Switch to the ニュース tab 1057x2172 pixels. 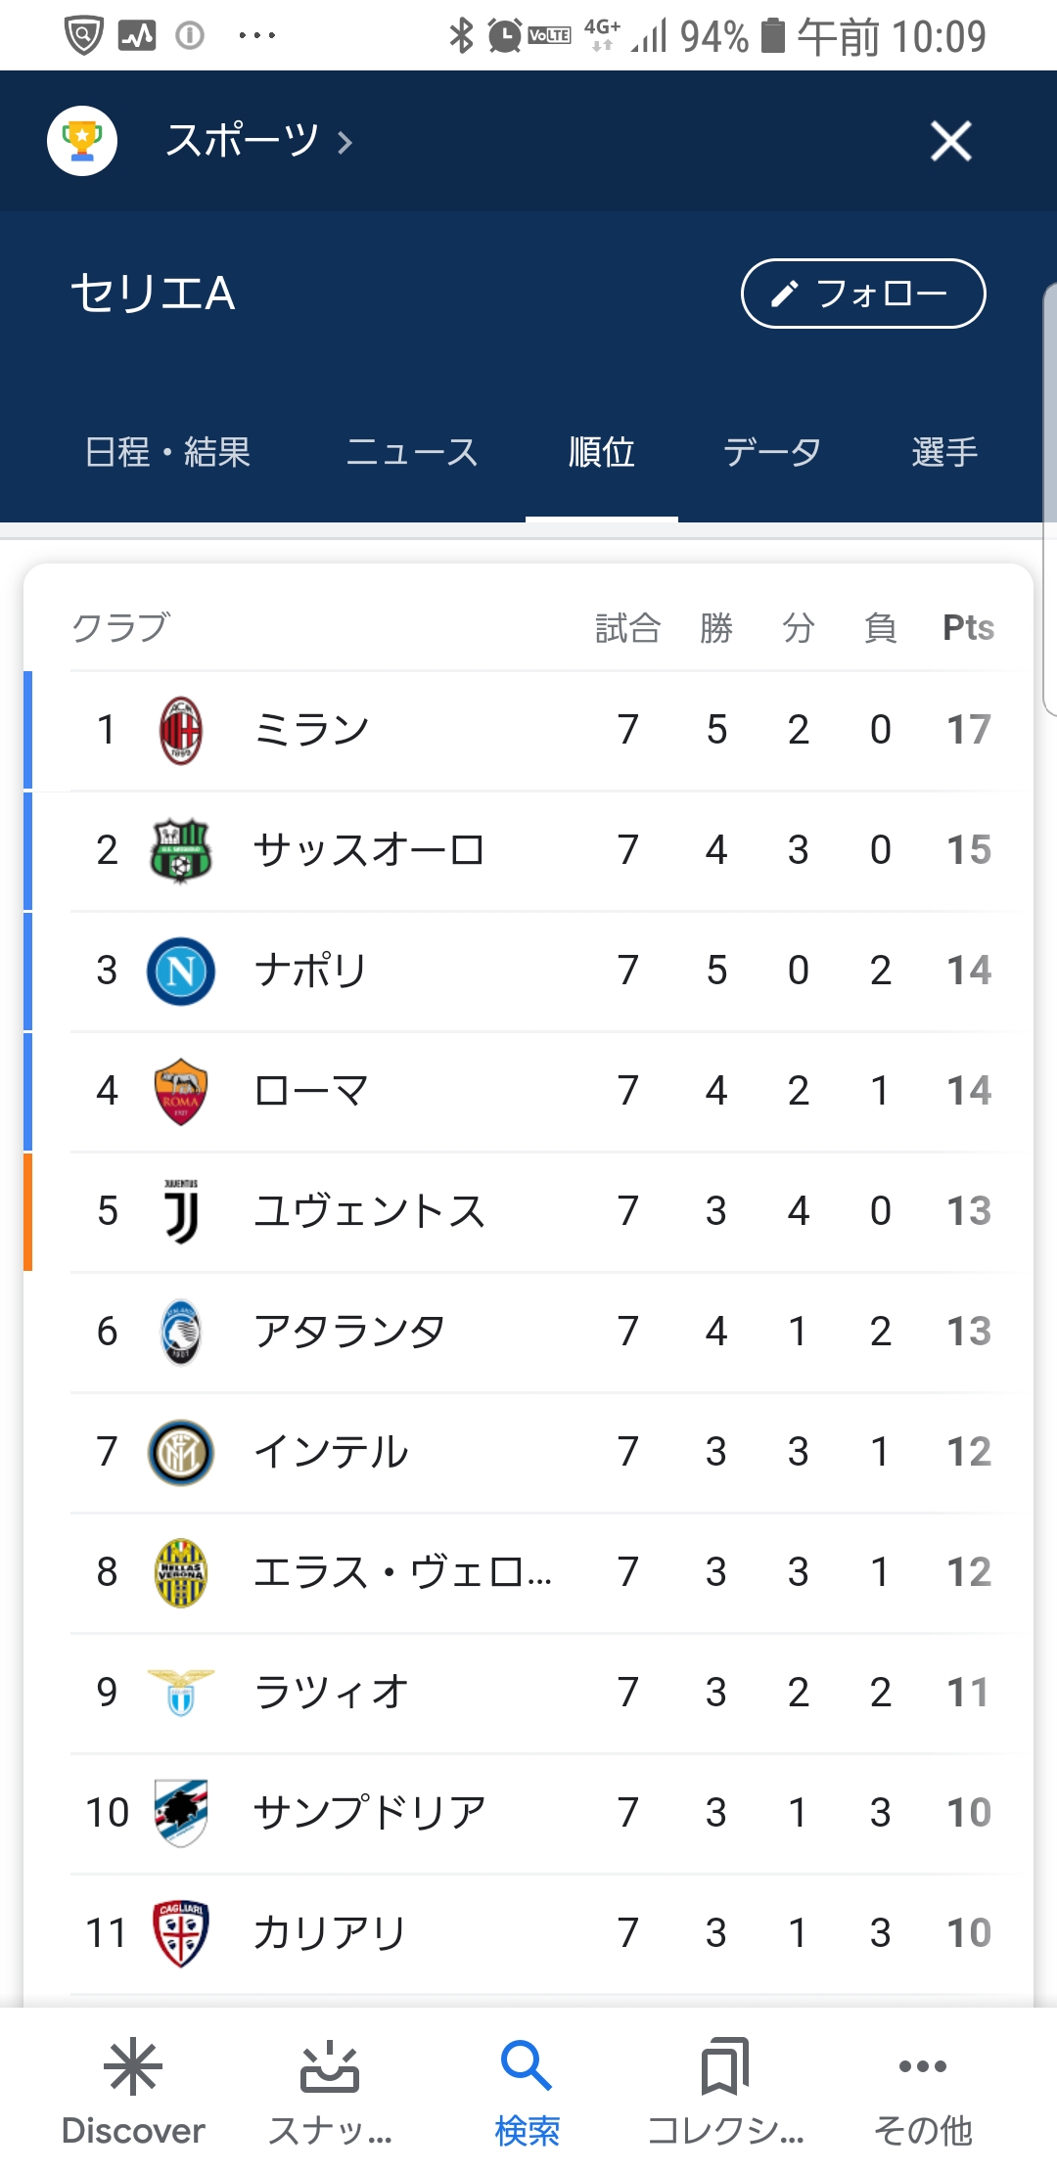tap(412, 452)
